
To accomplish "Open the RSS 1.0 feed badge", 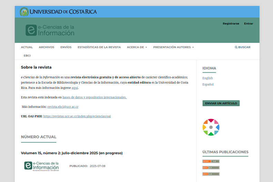I will coord(211,174).
